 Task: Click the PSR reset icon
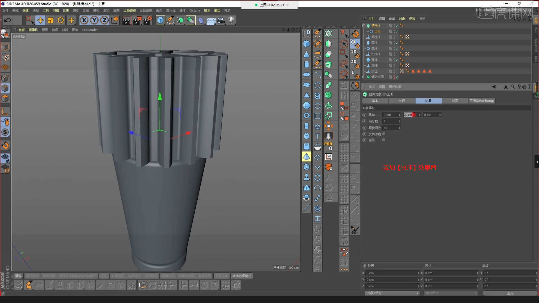(x=328, y=146)
